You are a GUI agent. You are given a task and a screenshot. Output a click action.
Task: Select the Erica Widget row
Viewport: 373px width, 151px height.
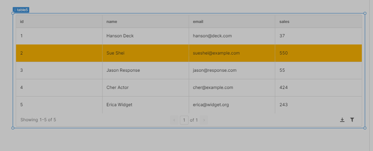(x=119, y=105)
